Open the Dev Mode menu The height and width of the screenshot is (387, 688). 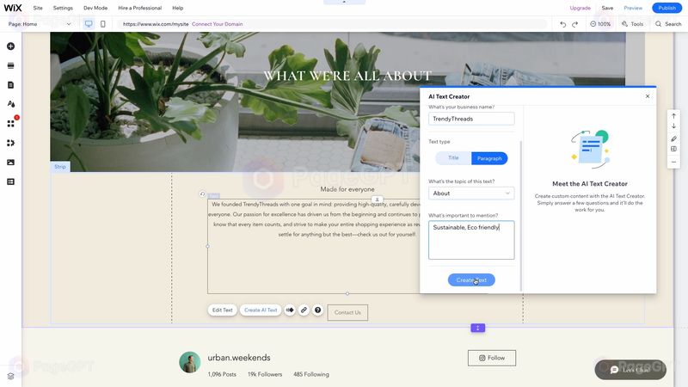(x=95, y=8)
